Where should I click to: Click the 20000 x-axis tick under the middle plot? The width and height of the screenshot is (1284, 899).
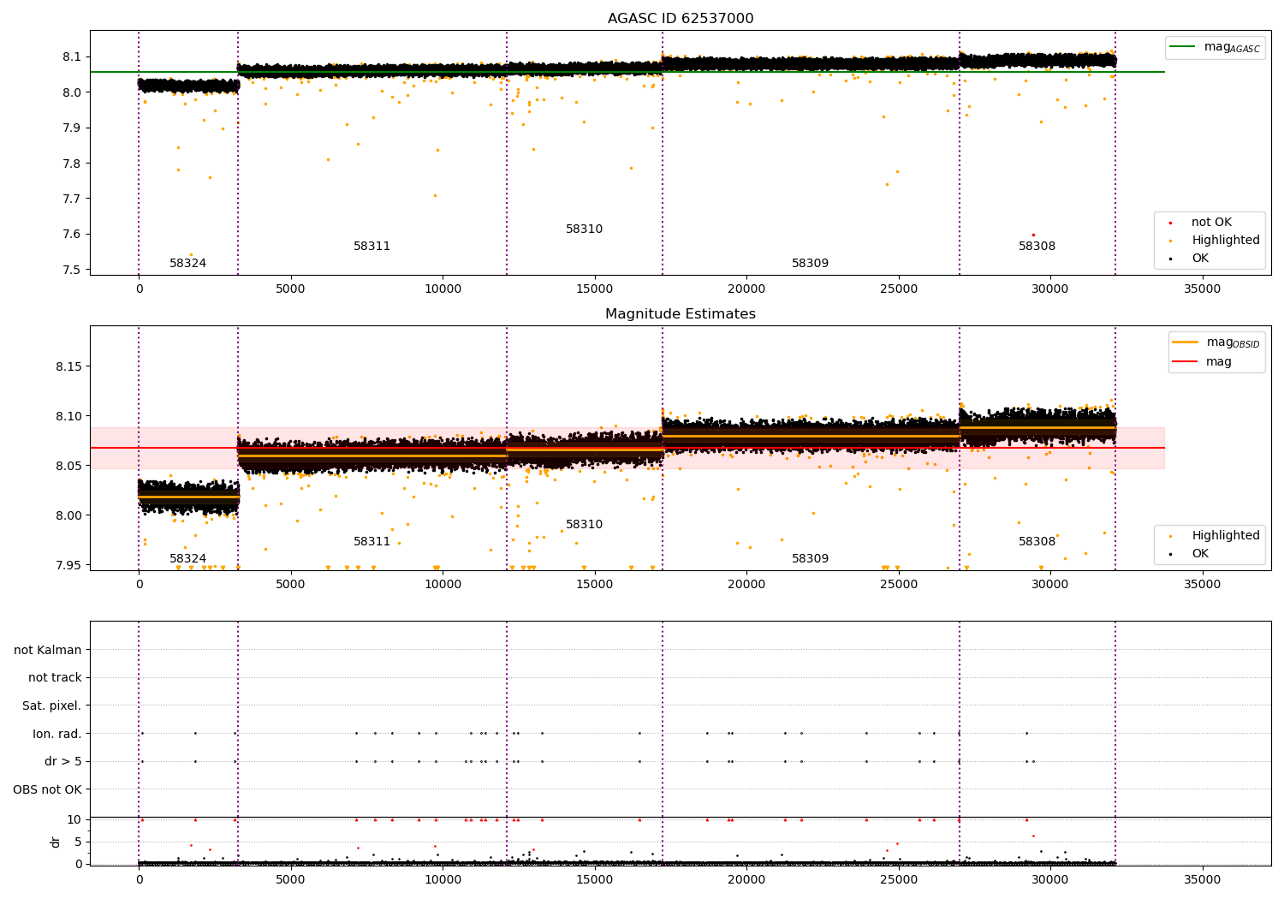[x=746, y=585]
